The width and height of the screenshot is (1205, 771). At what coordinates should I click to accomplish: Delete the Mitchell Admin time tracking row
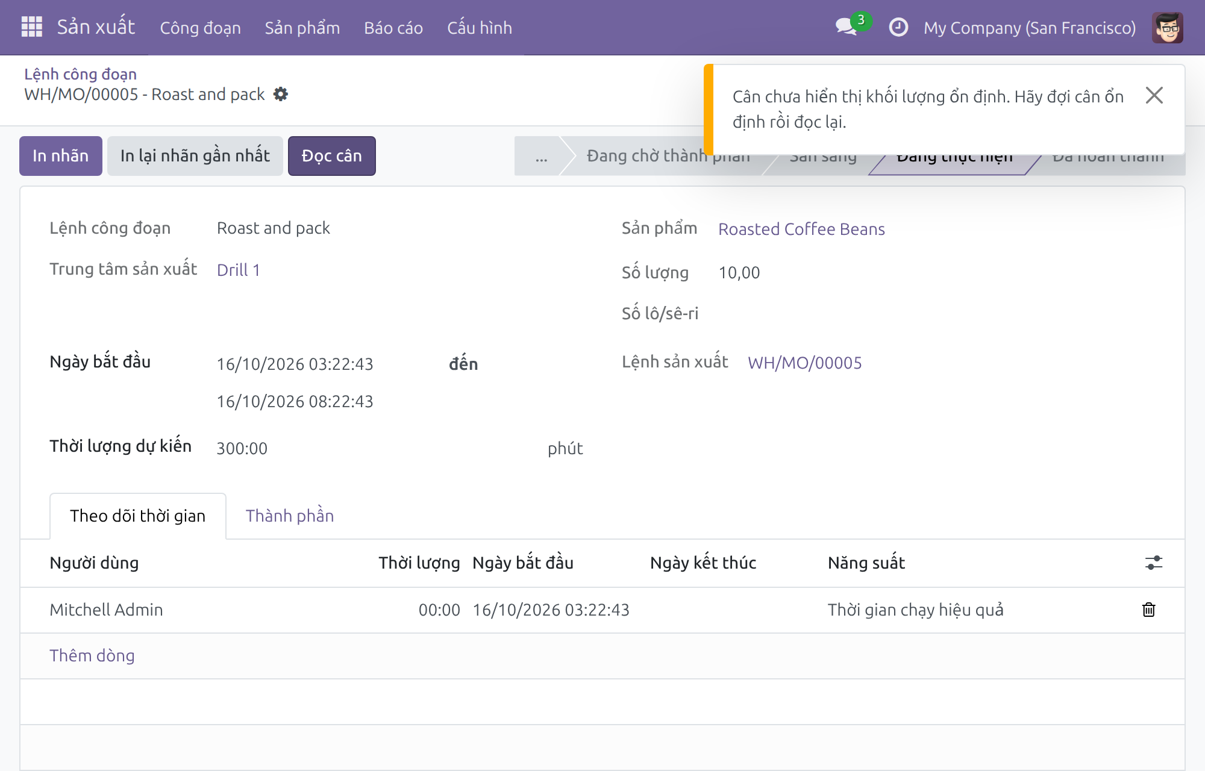coord(1149,610)
